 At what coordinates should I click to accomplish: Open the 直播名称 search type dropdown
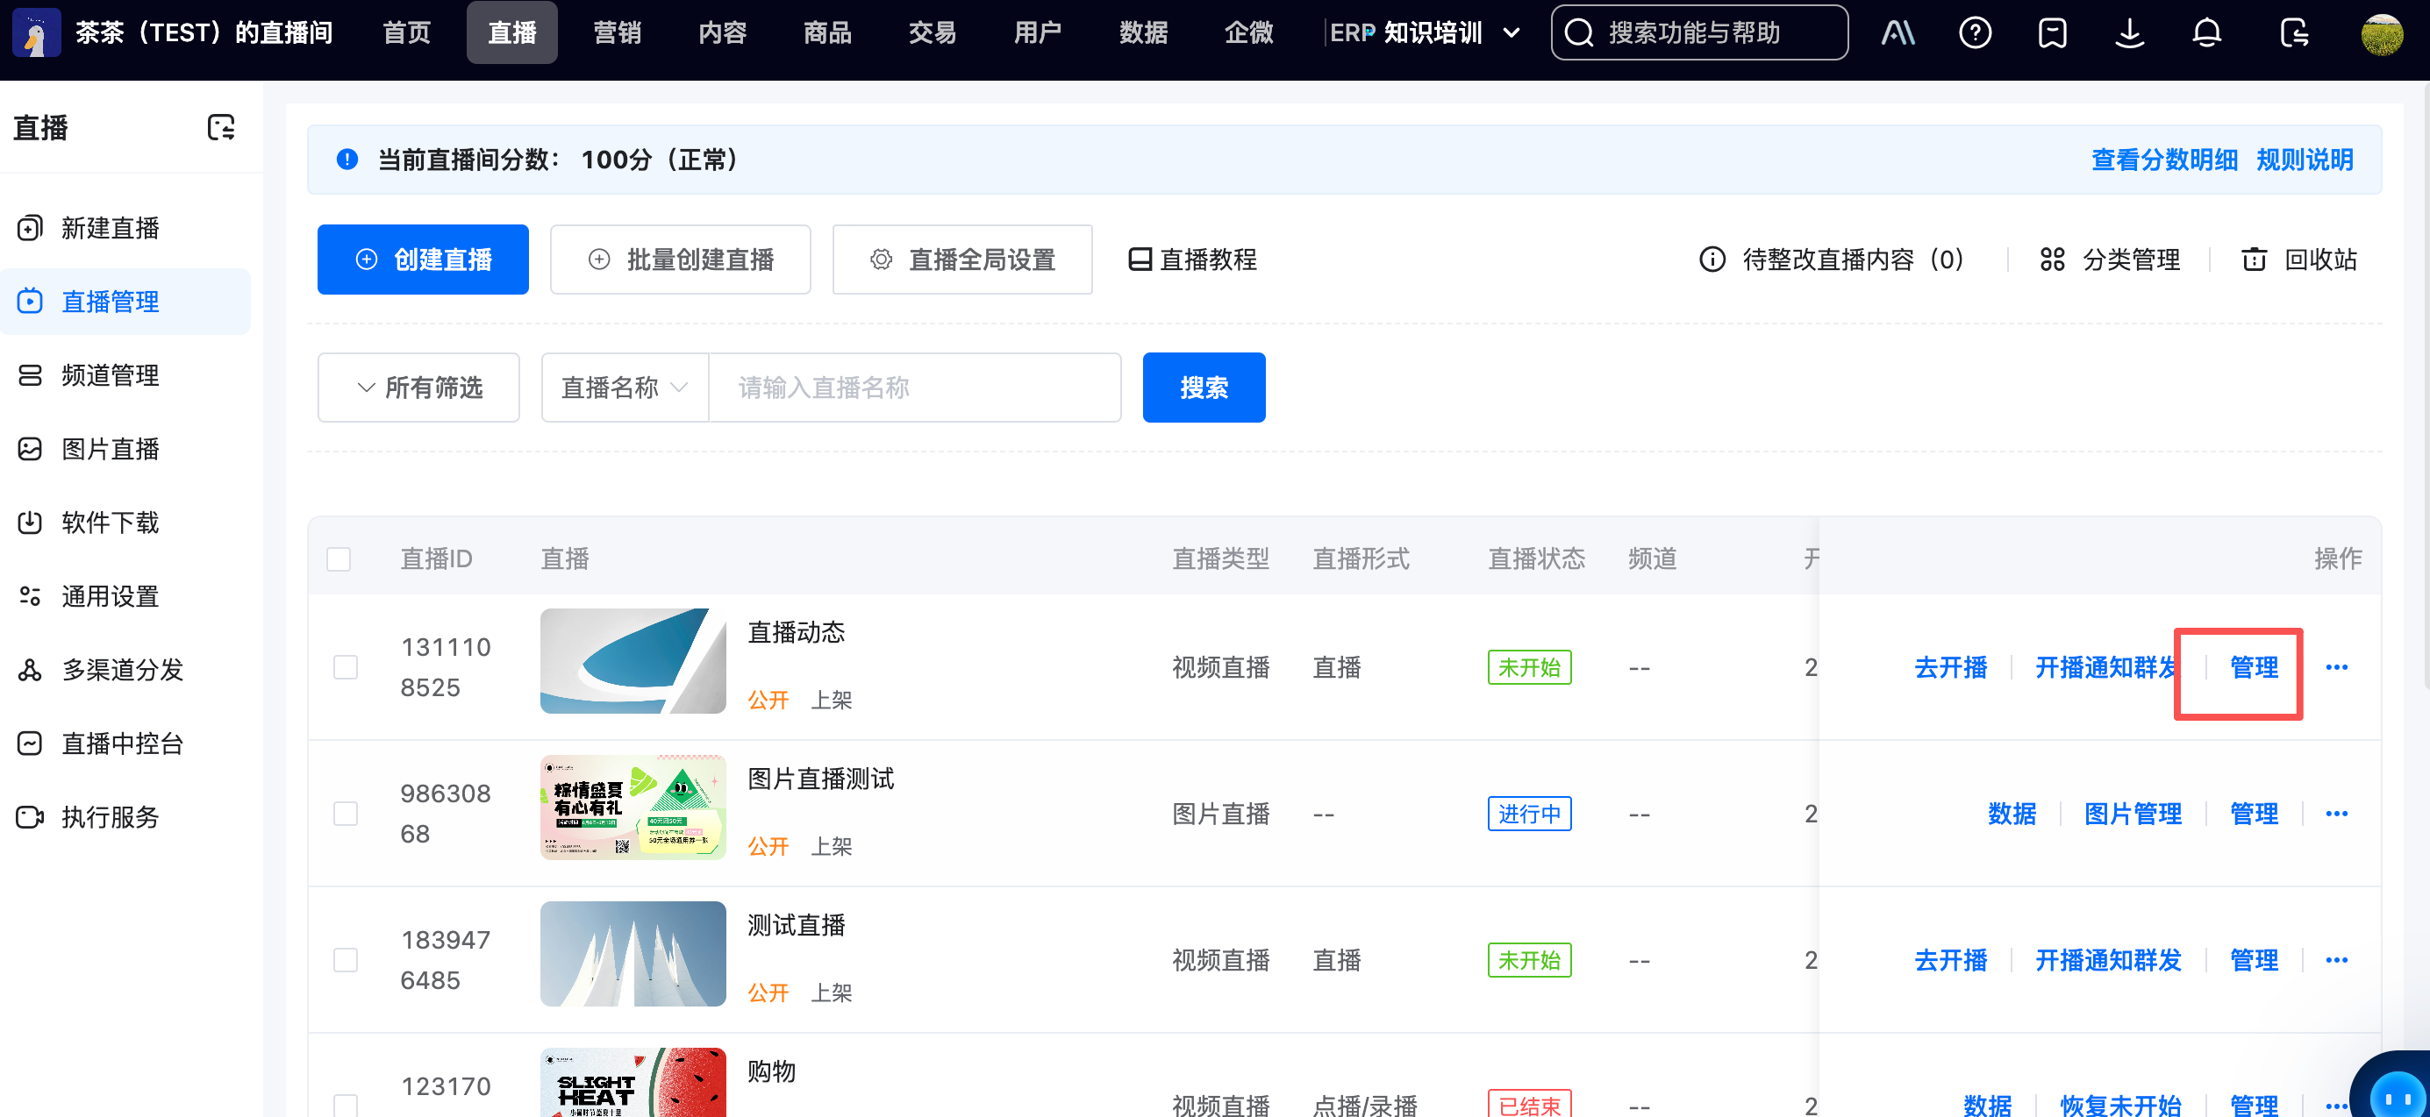click(x=624, y=388)
